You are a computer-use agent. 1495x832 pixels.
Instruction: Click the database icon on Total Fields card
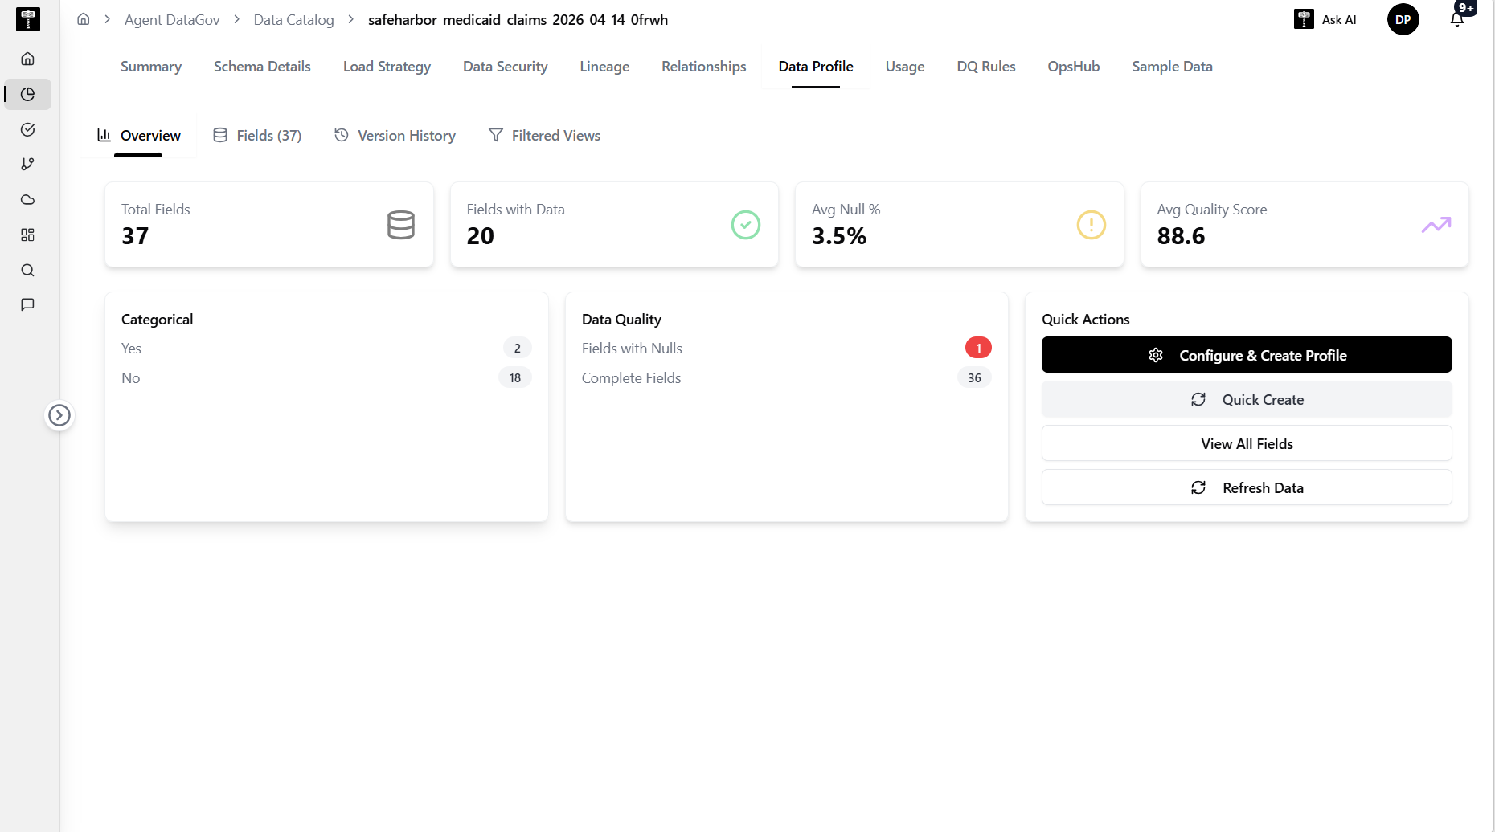point(401,225)
